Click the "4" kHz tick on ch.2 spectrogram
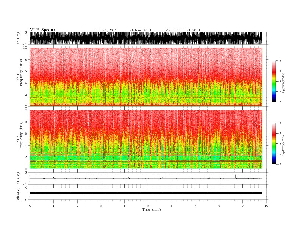Screen dimensions: 300x231 [26, 145]
